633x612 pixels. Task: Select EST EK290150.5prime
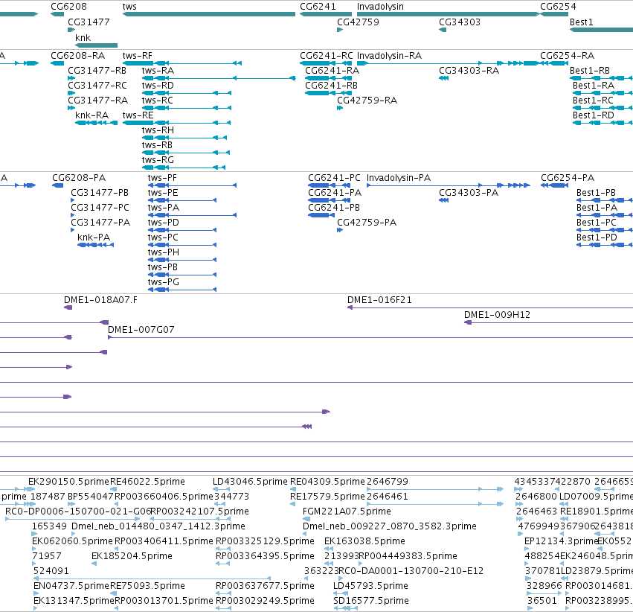point(31,489)
